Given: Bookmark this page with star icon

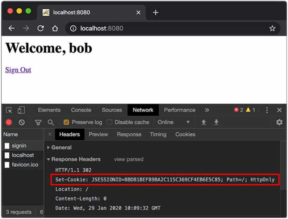Looking at the screenshot, I should click(272, 29).
